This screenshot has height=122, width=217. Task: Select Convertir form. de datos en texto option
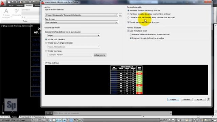[x=151, y=18]
